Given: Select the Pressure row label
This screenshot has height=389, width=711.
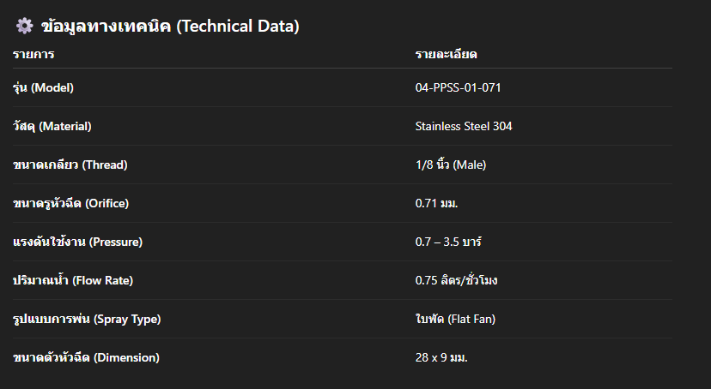Looking at the screenshot, I should pos(77,242).
